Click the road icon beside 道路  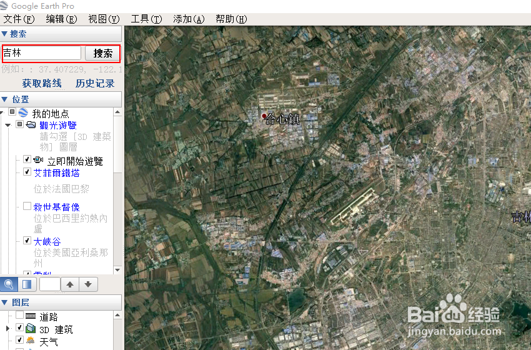coord(31,316)
